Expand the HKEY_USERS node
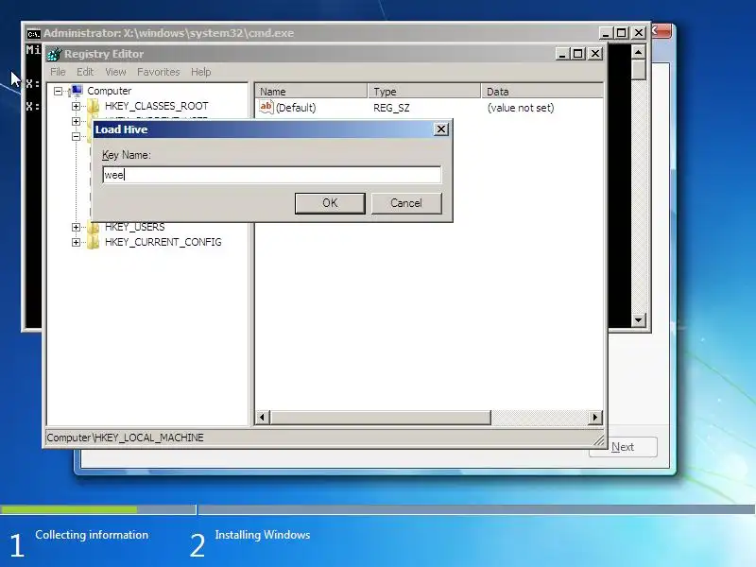This screenshot has width=756, height=567. click(x=76, y=227)
